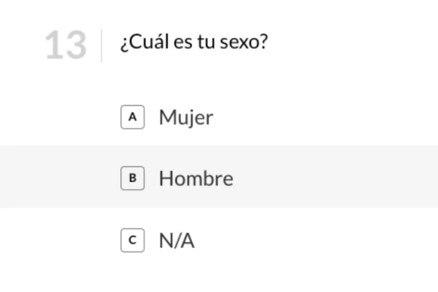438x292 pixels.
Task: Click the C key badge
Action: (133, 240)
